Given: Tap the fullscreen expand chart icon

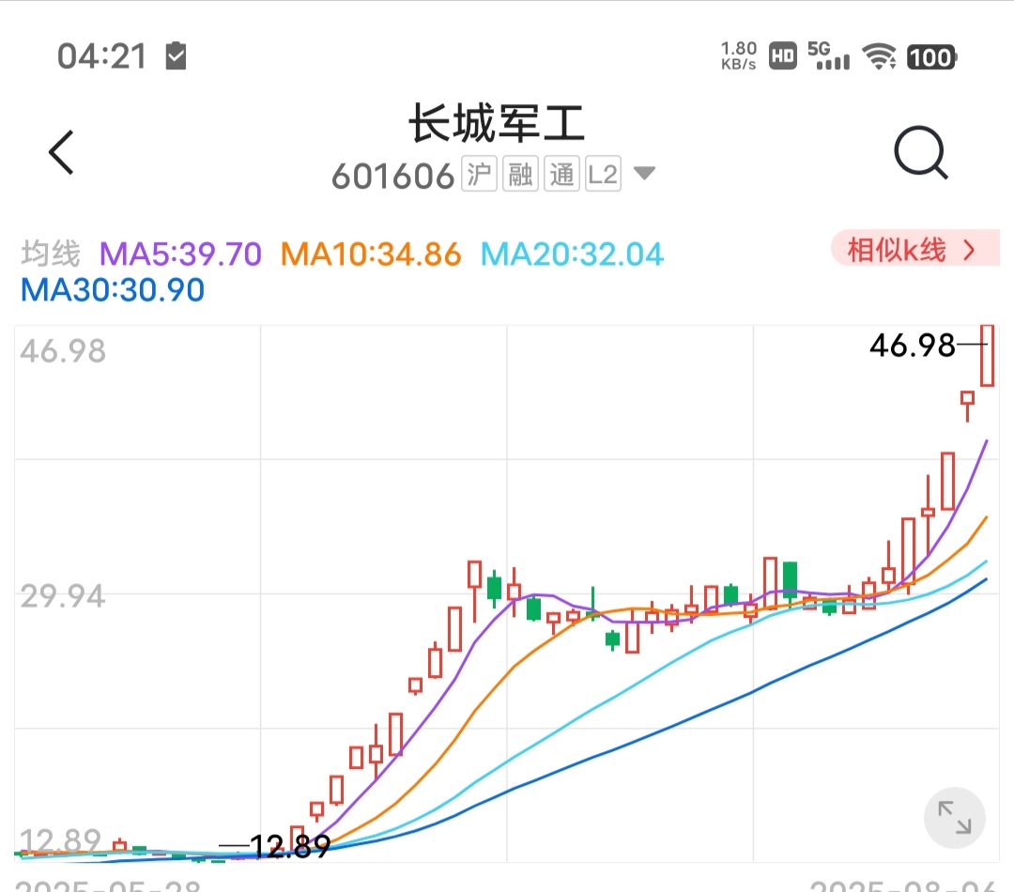Looking at the screenshot, I should coord(955,818).
